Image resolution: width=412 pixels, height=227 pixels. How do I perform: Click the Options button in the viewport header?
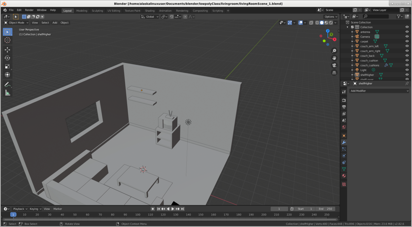pyautogui.click(x=331, y=17)
